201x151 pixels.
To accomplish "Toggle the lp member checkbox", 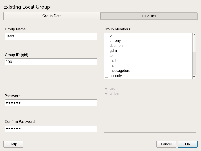I will pyautogui.click(x=106, y=56).
